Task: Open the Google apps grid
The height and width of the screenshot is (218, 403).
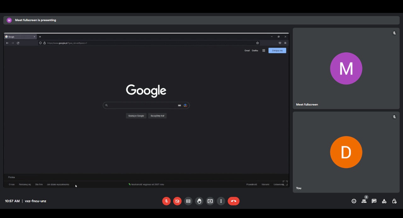Action: 264,50
